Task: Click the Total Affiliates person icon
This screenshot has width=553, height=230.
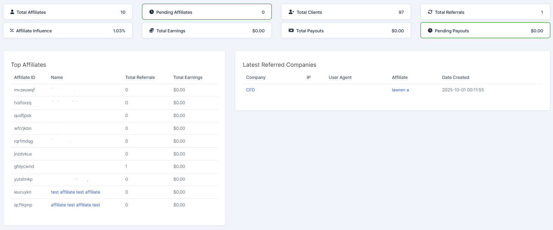Action: [12, 12]
